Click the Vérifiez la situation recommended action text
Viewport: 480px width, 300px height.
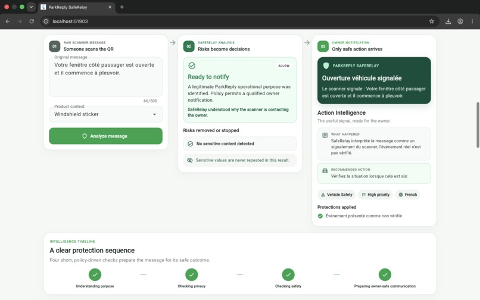click(x=369, y=176)
